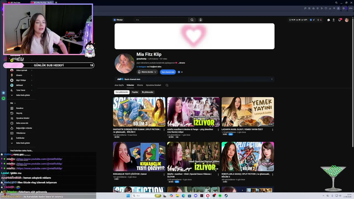Open the Shorts channel tab

point(140,85)
